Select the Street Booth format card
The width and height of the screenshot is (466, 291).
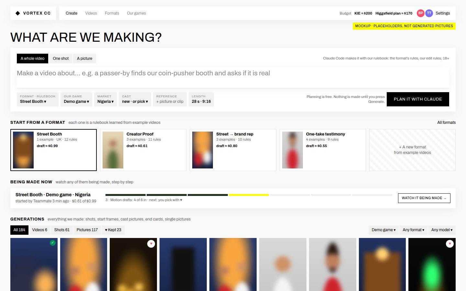(x=53, y=150)
